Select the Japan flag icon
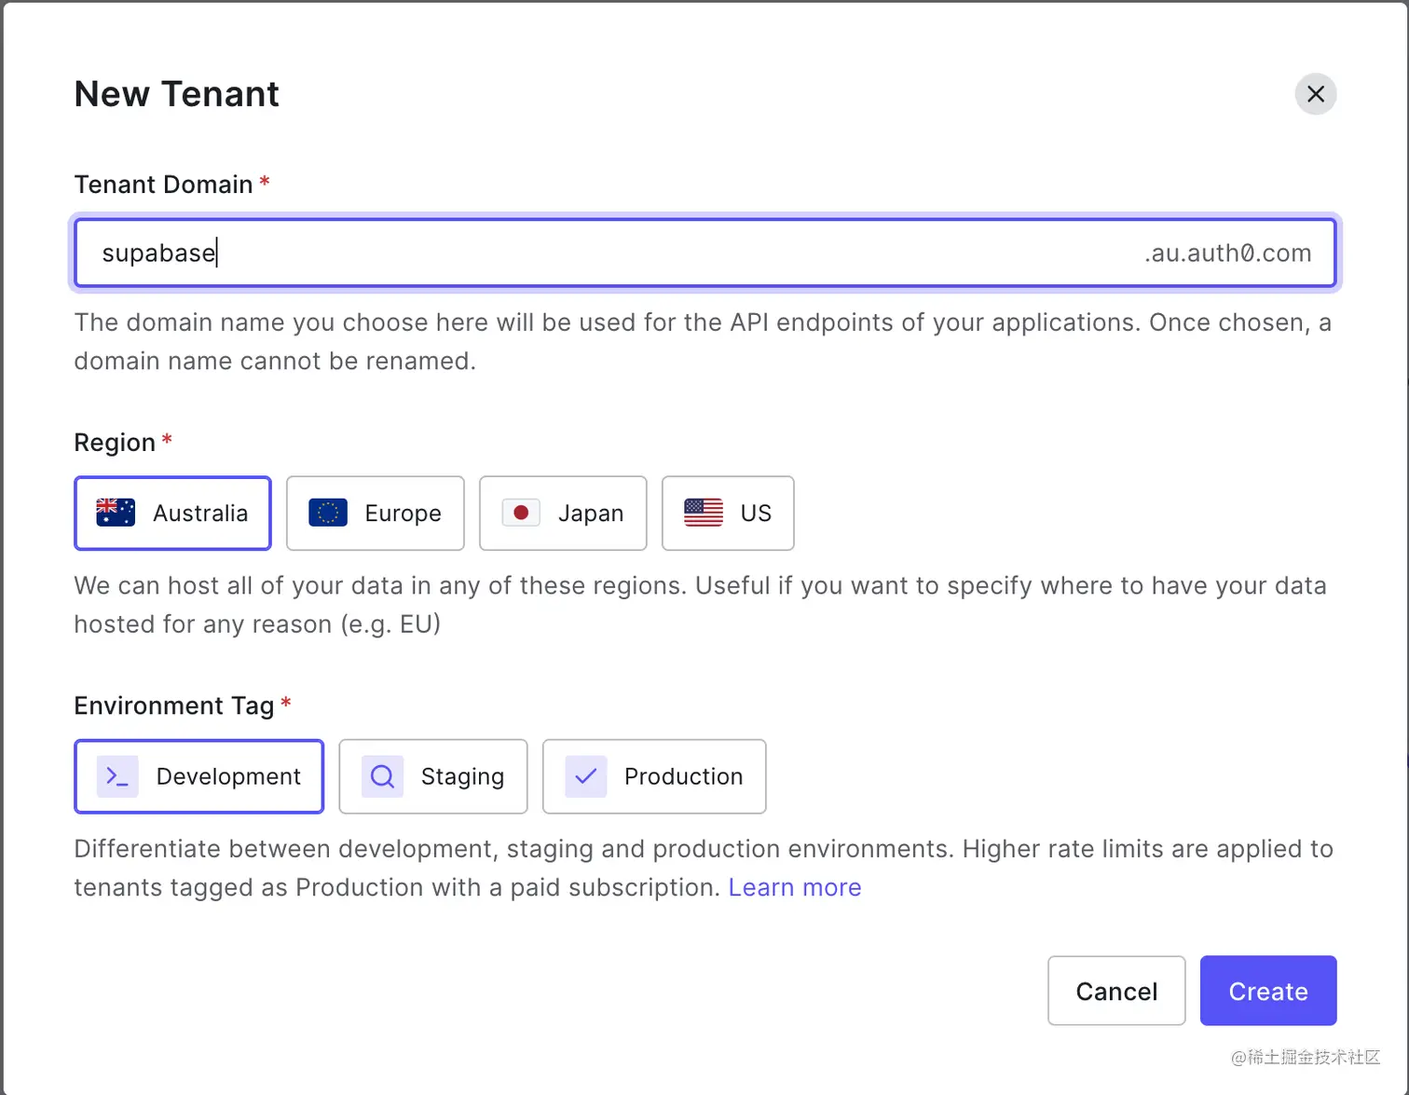 521,513
